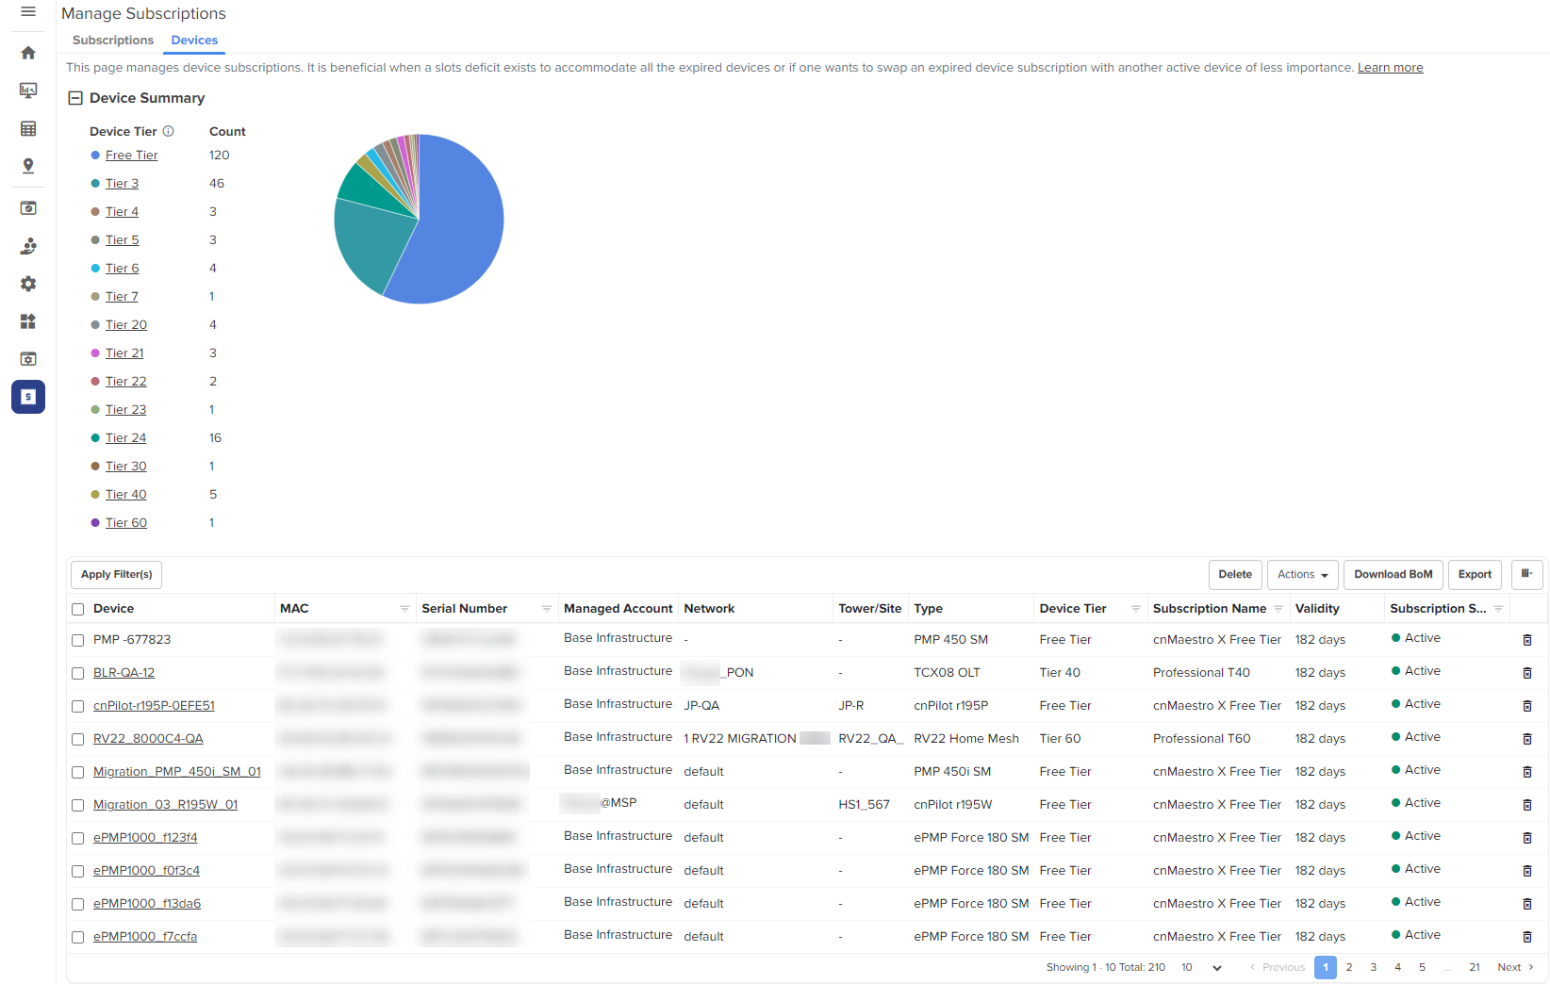Select all devices with header checkbox

[78, 610]
